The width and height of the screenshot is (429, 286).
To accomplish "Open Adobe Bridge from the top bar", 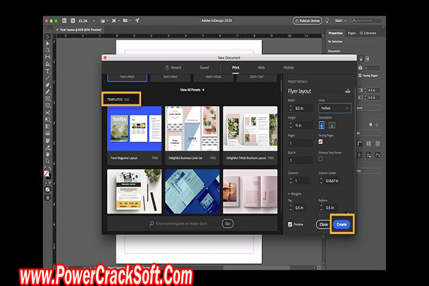I will point(63,20).
